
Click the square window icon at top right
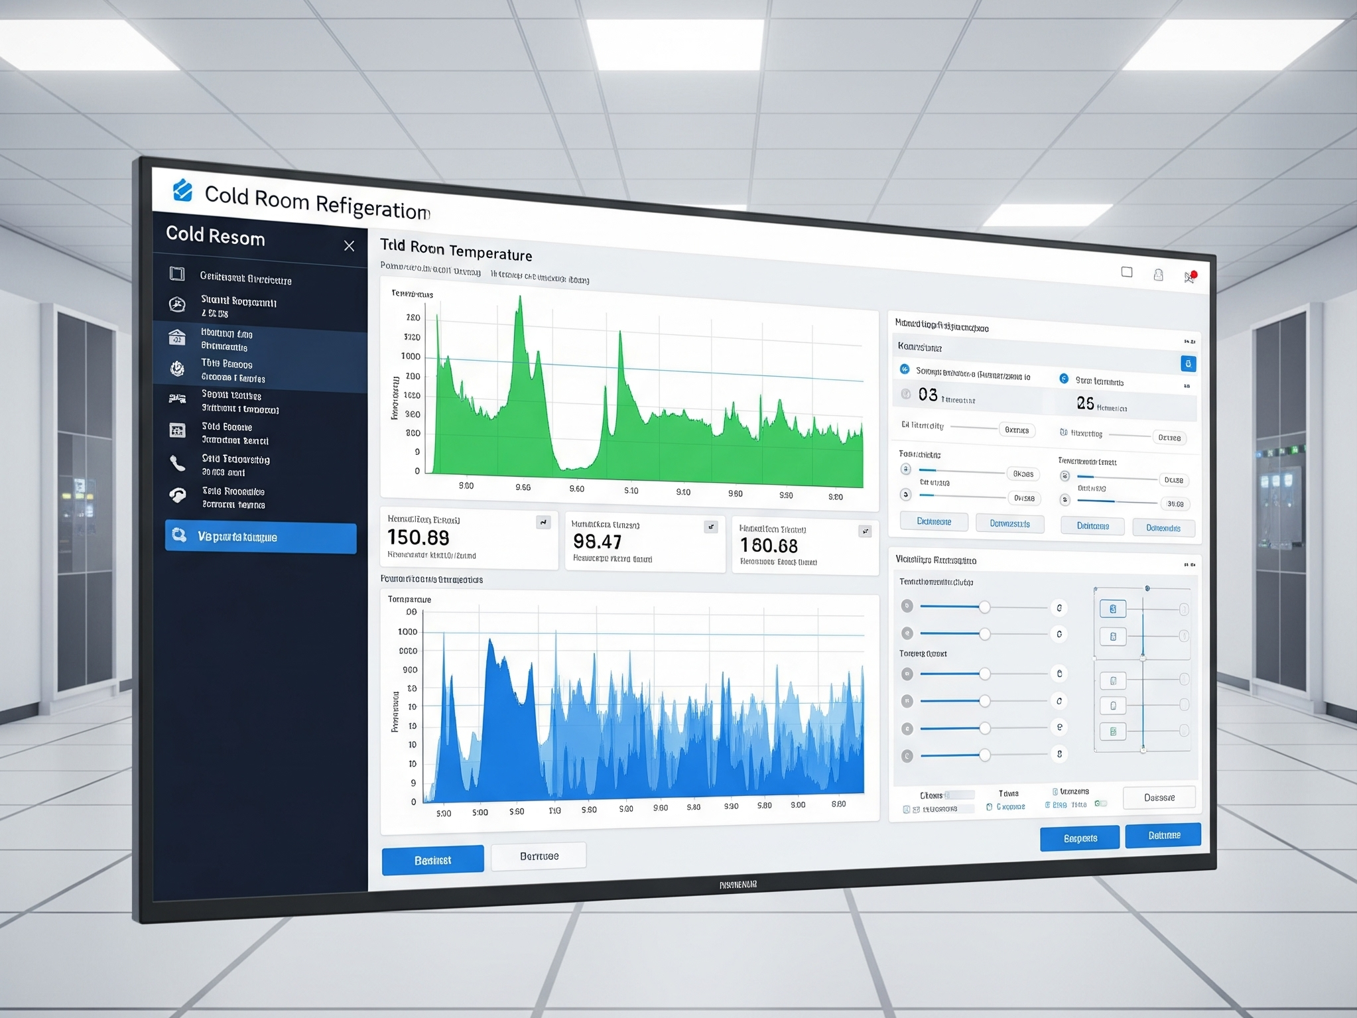coord(1127,272)
